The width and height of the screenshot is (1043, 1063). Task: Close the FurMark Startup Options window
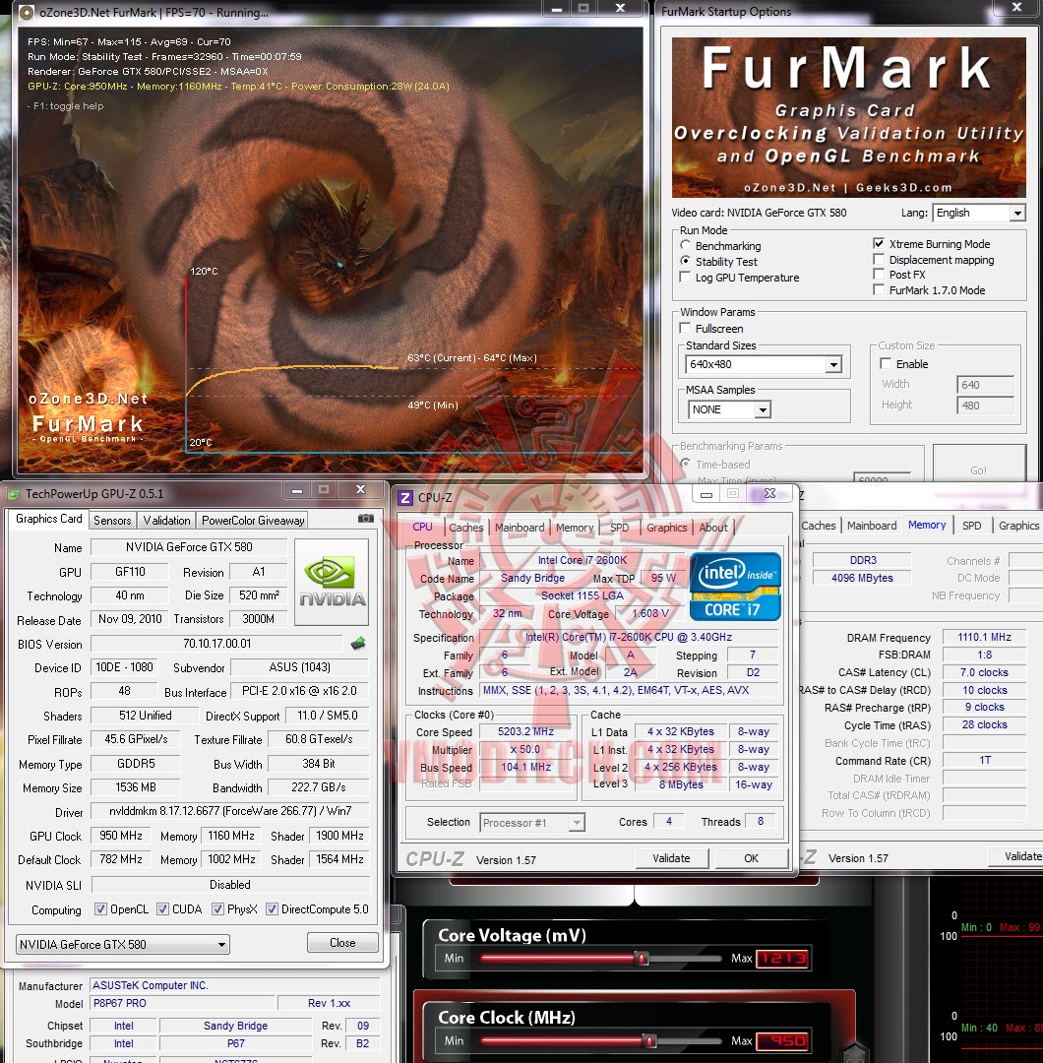1016,8
